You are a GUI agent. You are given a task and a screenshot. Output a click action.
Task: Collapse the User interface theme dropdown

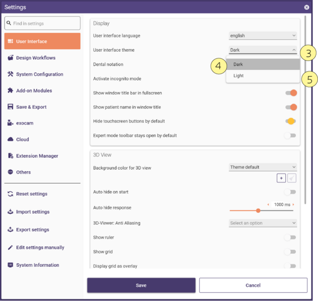[x=263, y=50]
